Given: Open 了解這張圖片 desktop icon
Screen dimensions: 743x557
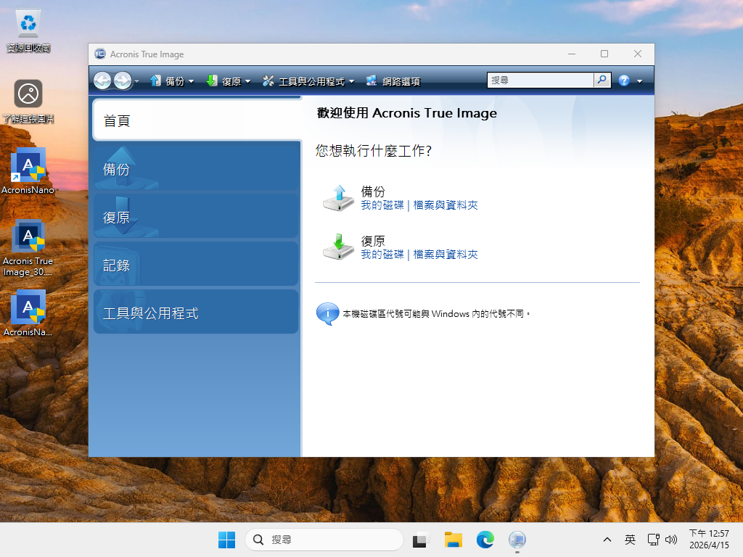Looking at the screenshot, I should click(28, 102).
